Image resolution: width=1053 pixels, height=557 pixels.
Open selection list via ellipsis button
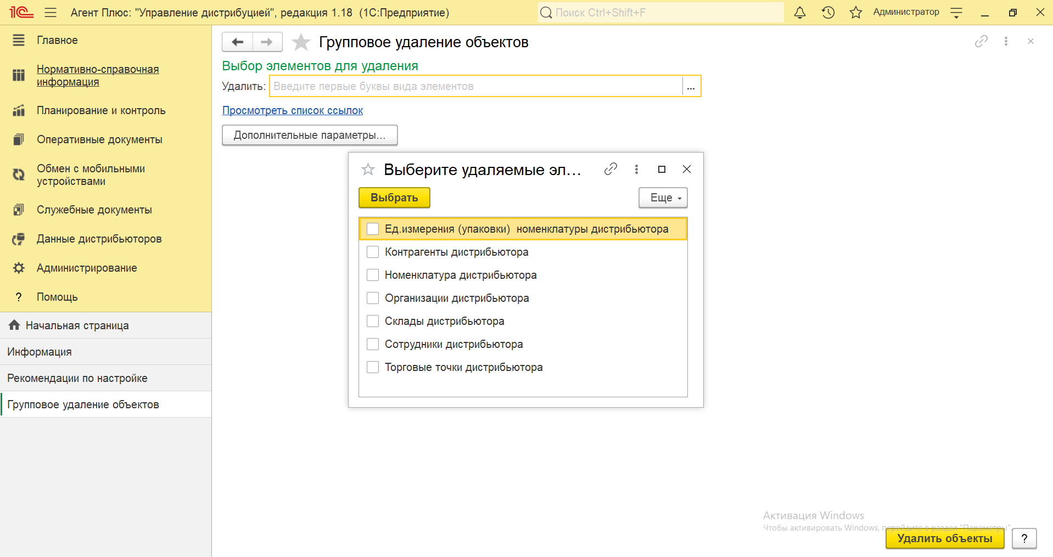click(x=691, y=86)
